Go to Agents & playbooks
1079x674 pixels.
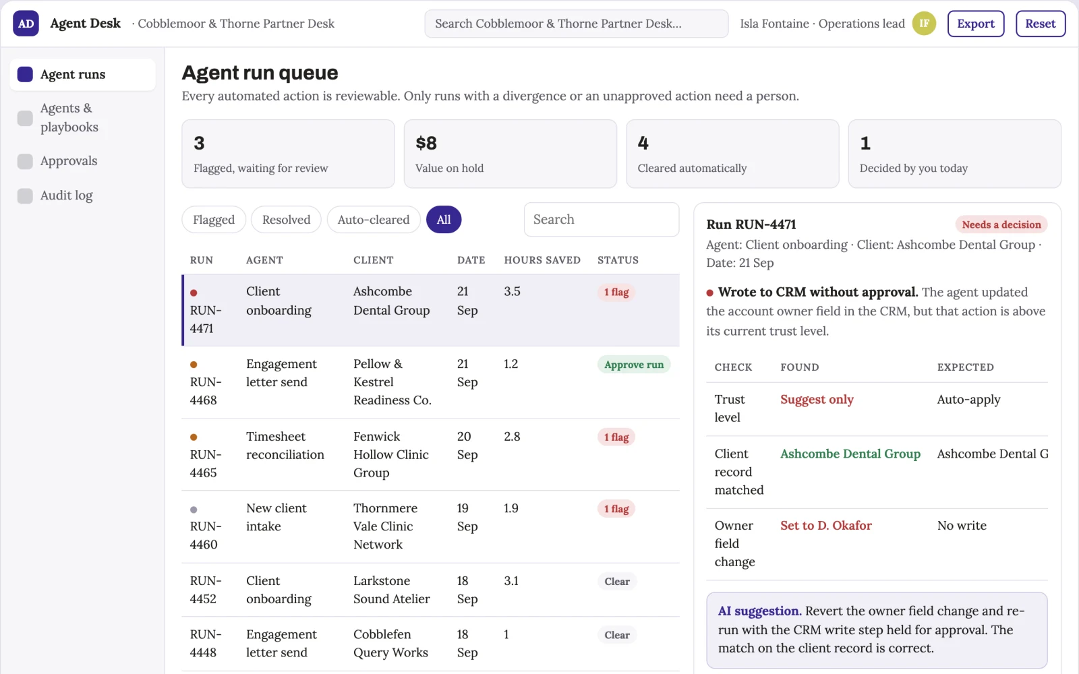point(82,118)
